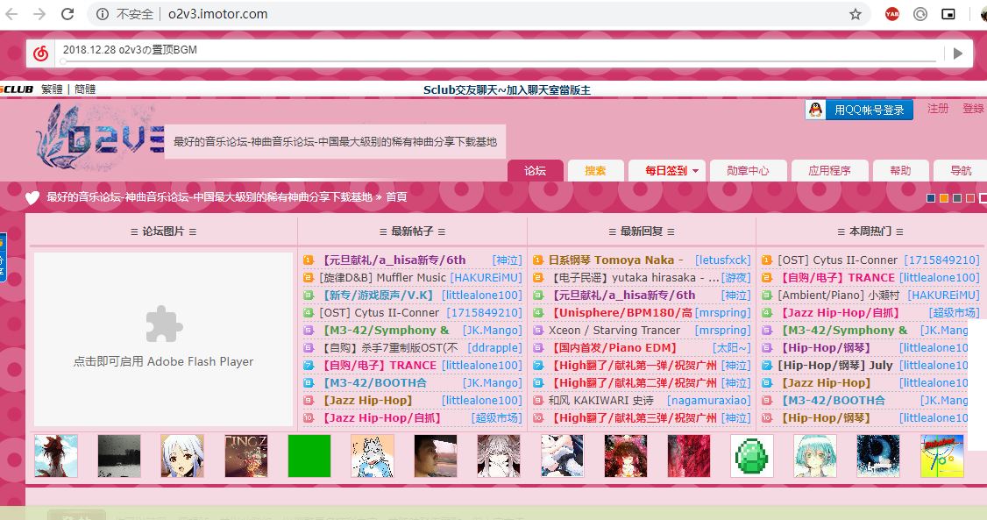Image resolution: width=987 pixels, height=520 pixels.
Task: Bookmark this page with the star icon
Action: tap(856, 14)
